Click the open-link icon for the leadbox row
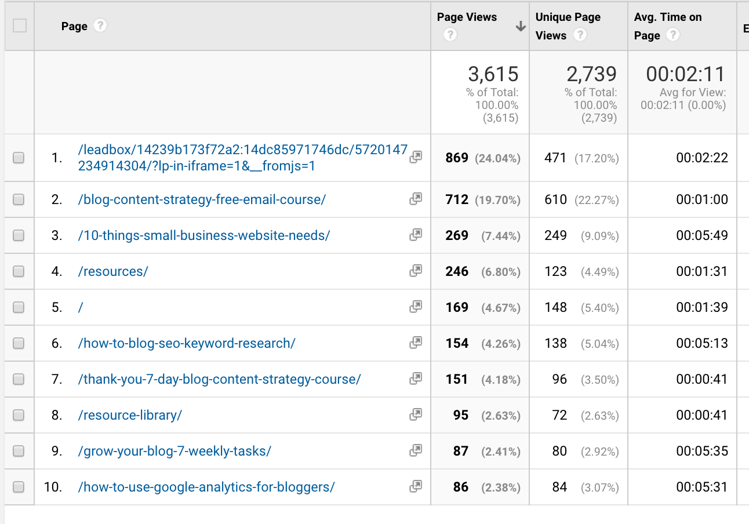This screenshot has height=524, width=749. 416,157
